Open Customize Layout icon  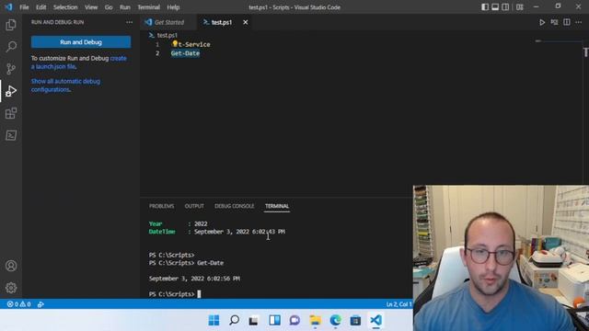tap(520, 7)
